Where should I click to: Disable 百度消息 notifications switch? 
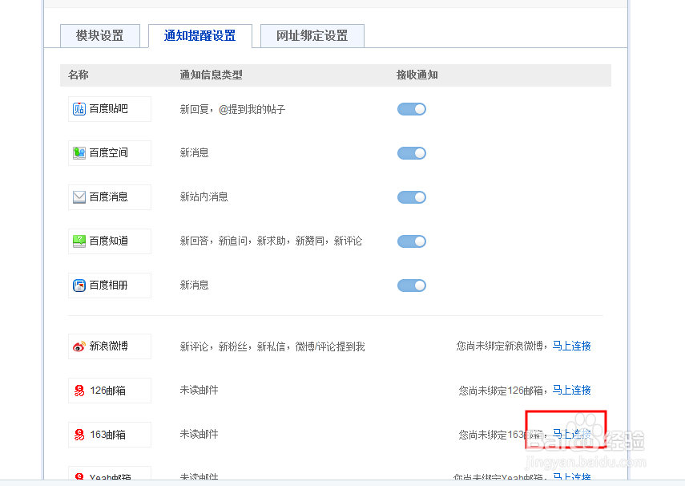[412, 197]
